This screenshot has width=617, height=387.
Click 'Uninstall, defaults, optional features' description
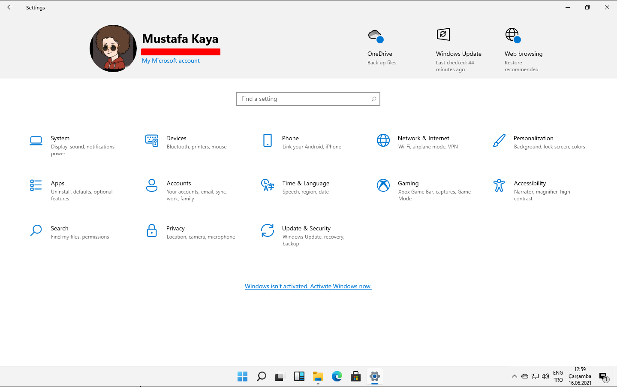point(82,195)
